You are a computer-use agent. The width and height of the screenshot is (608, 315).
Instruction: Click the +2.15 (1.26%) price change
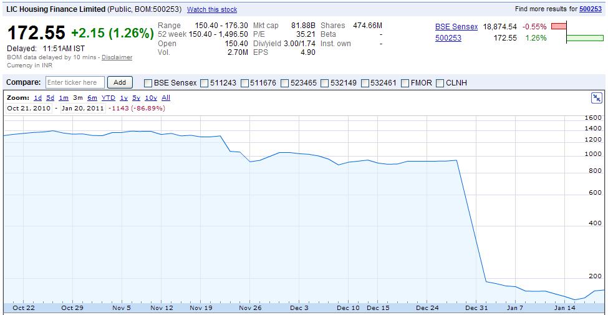[x=112, y=33]
